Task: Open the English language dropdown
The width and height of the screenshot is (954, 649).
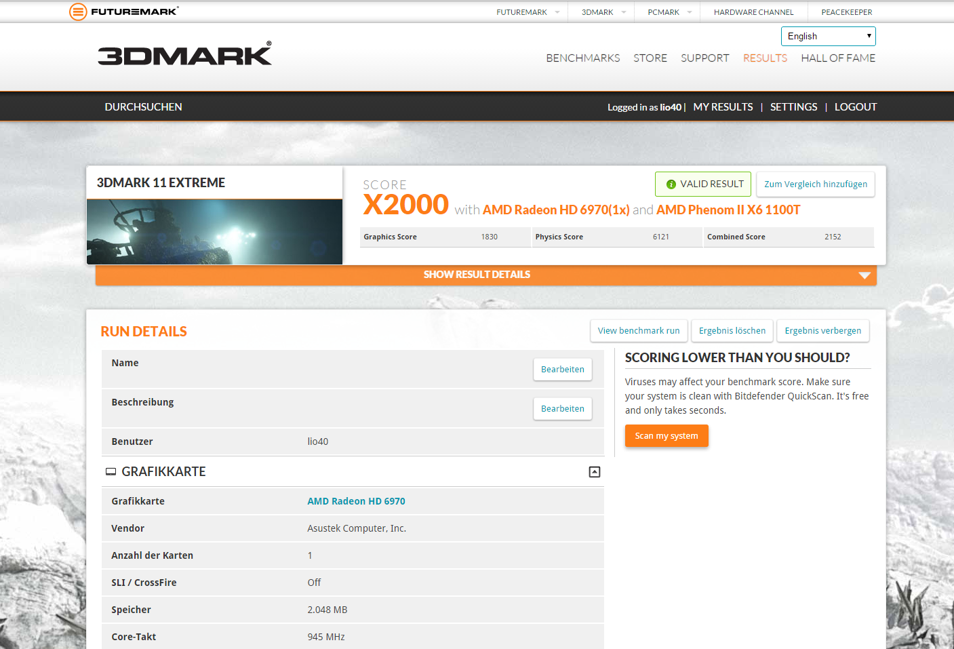Action: point(829,36)
